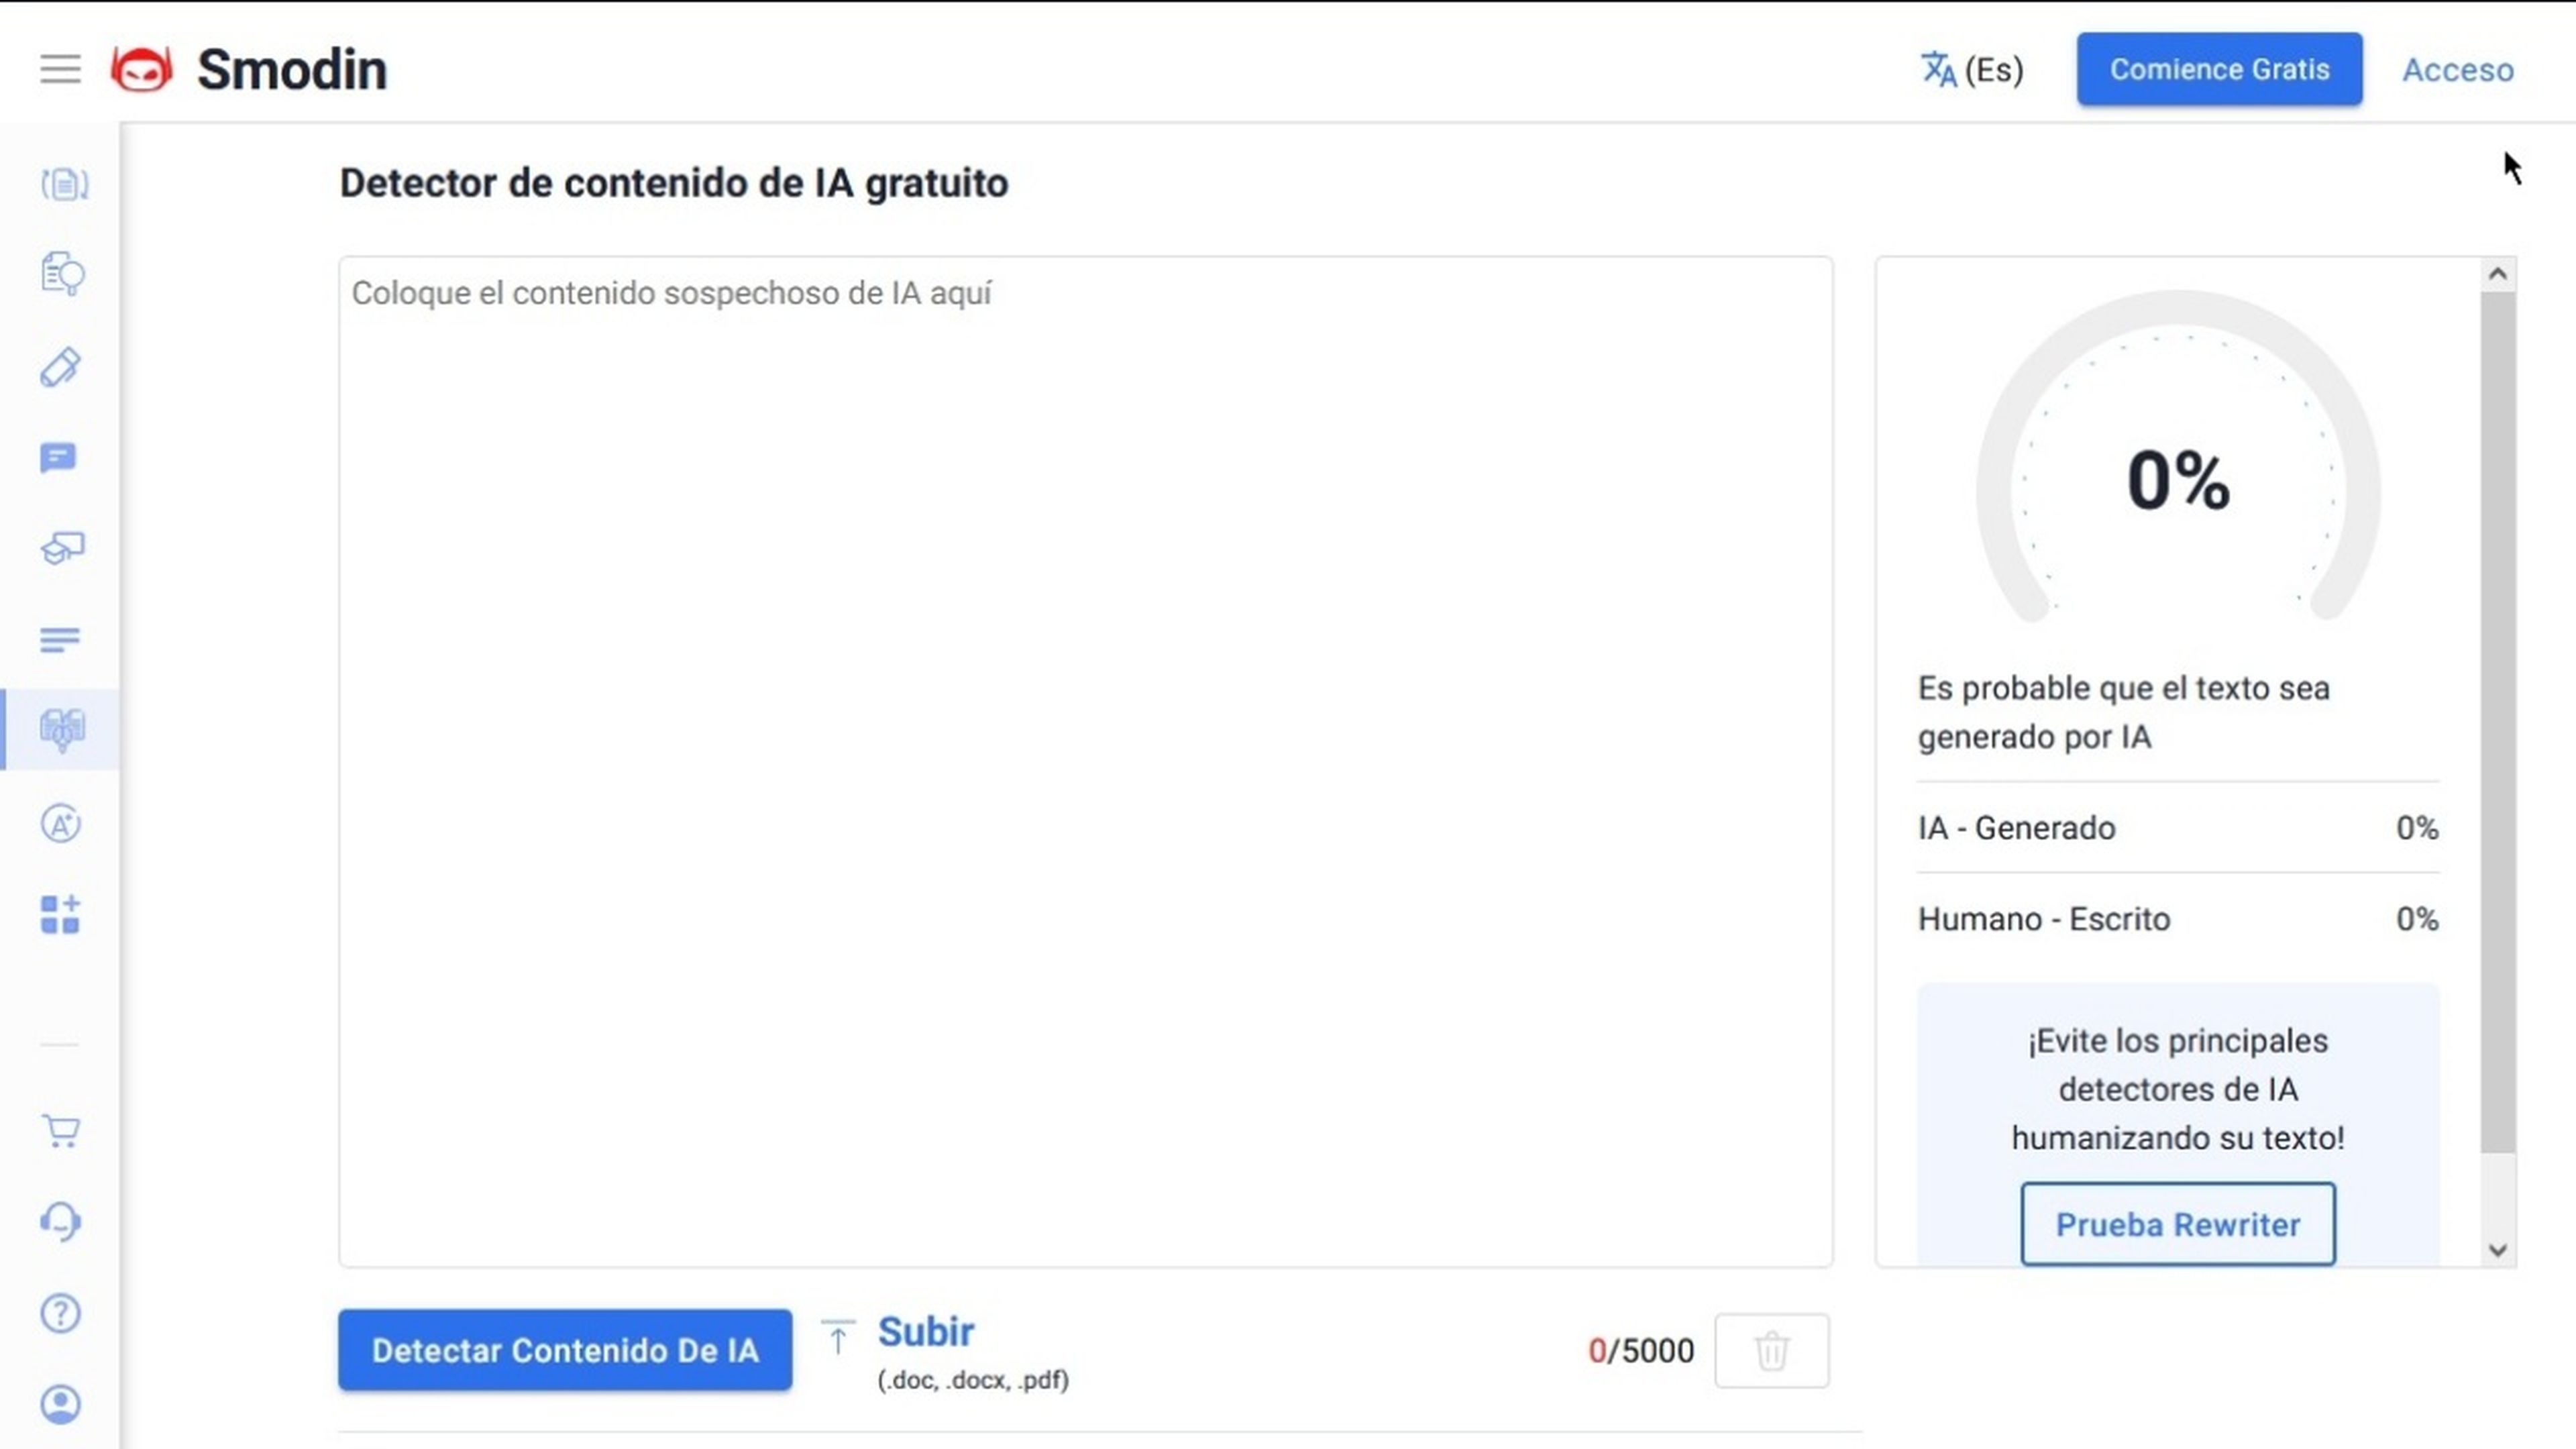2576x1449 pixels.
Task: Open the headset support icon
Action: 61,1221
